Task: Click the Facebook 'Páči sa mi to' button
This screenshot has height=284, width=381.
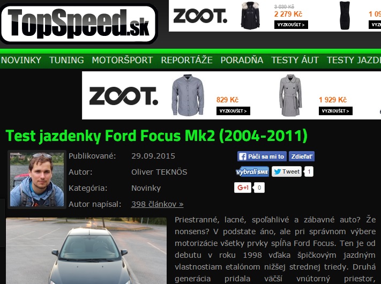Action: (x=262, y=156)
